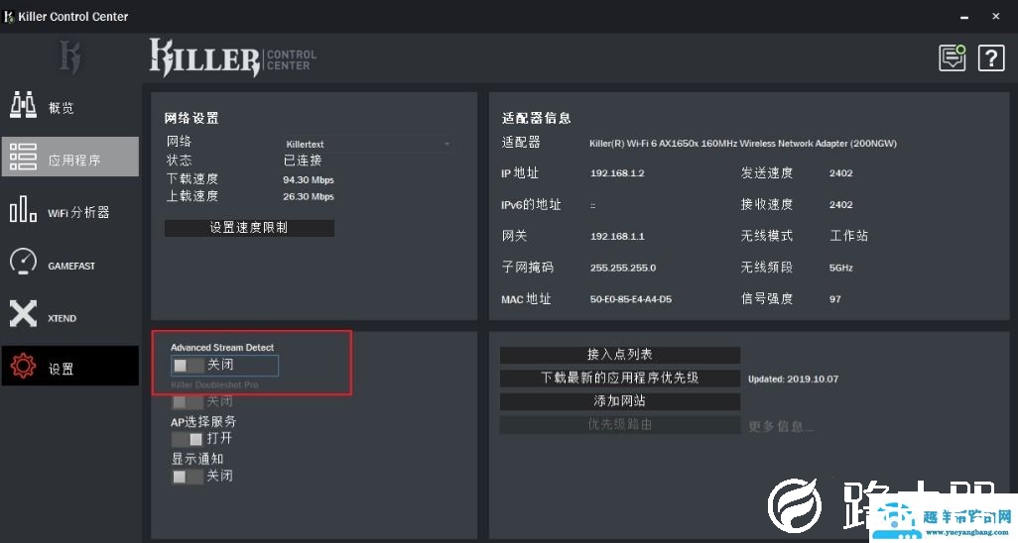Image resolution: width=1018 pixels, height=543 pixels.
Task: Click the greyed 优先级路由 button
Action: click(x=620, y=424)
